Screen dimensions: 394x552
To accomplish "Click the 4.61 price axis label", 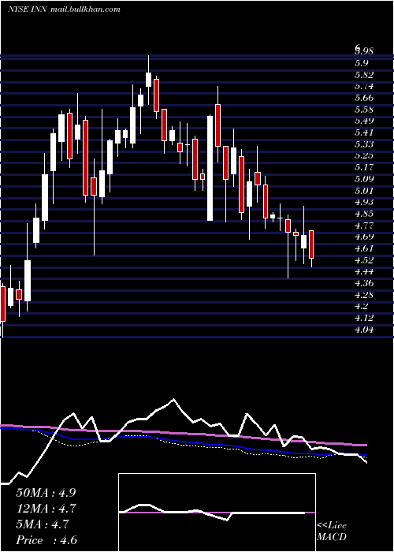I will [x=364, y=248].
